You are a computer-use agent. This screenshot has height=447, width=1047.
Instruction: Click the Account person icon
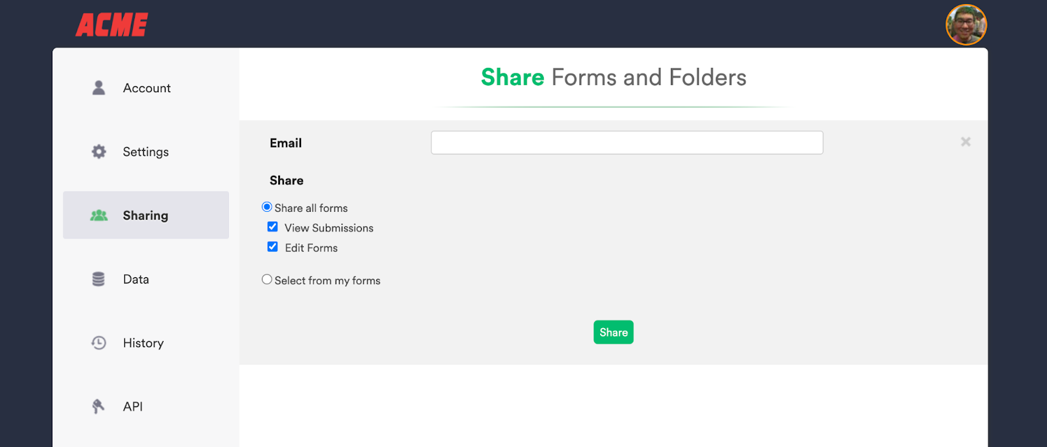pos(99,88)
